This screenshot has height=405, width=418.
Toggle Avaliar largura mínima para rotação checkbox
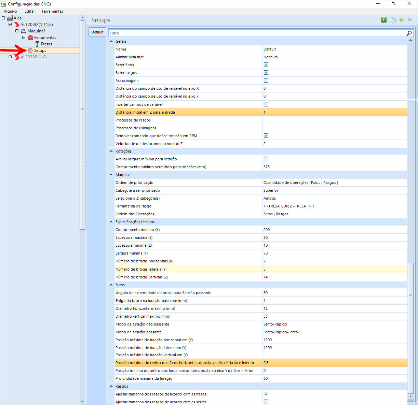click(266, 159)
